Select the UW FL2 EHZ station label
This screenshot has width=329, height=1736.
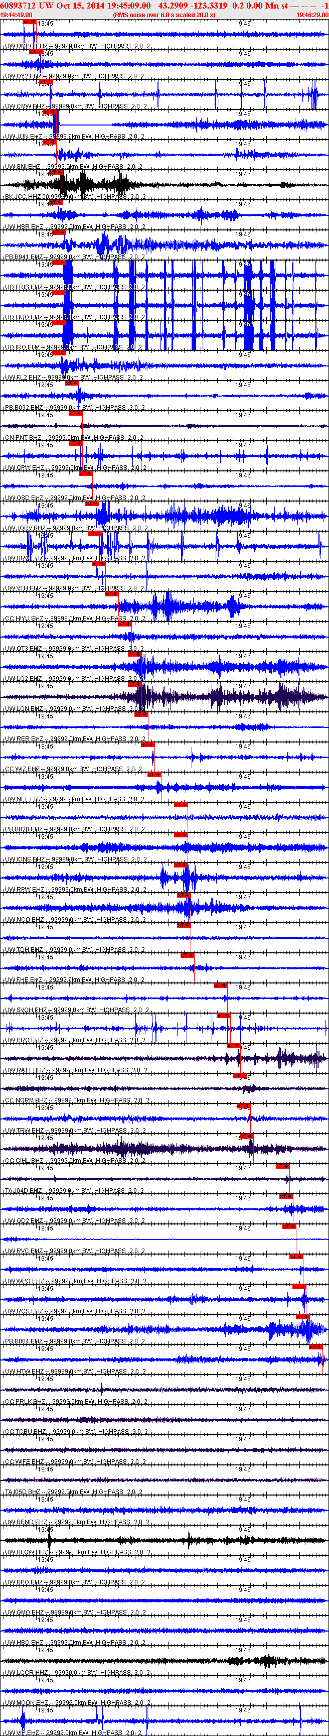point(74,378)
